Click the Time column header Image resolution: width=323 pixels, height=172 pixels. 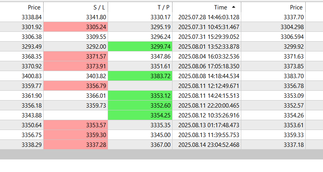[220, 7]
